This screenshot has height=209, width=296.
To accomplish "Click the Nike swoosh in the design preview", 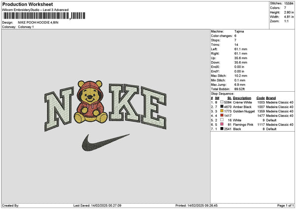I will pos(106,142).
